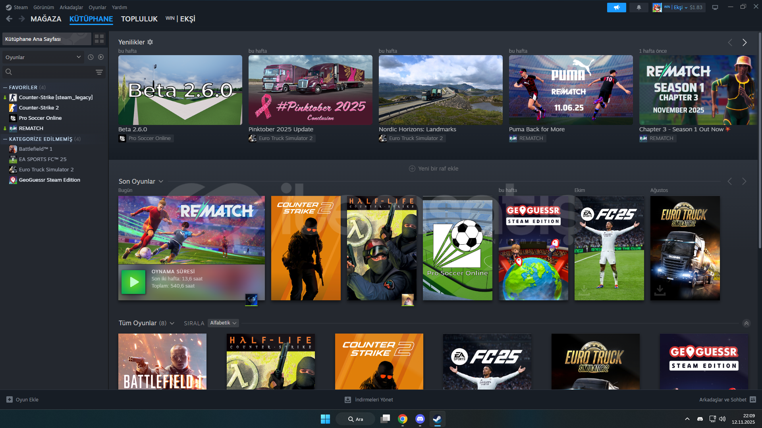762x428 pixels.
Task: Open Google Chrome from taskbar
Action: [402, 419]
